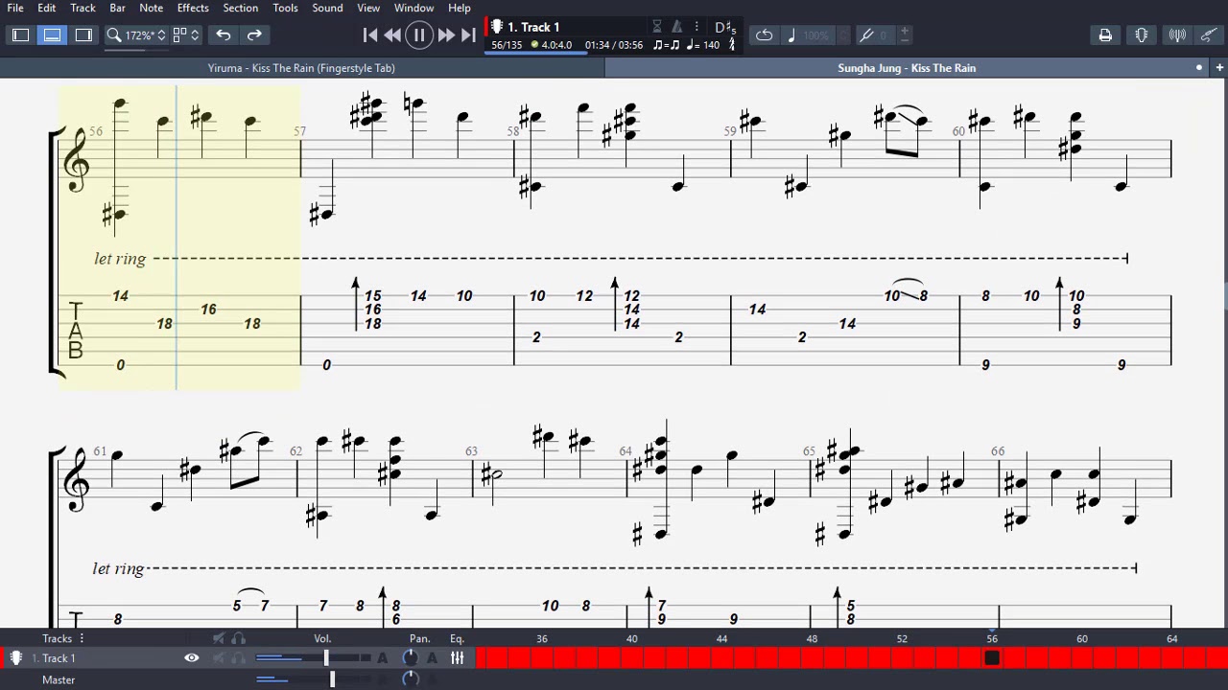
Task: Open the Note menu
Action: pos(151,8)
